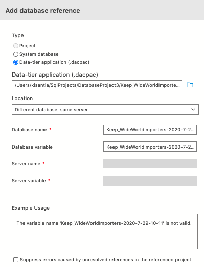Click the Example Usage heading
The width and height of the screenshot is (204, 267).
pyautogui.click(x=31, y=208)
